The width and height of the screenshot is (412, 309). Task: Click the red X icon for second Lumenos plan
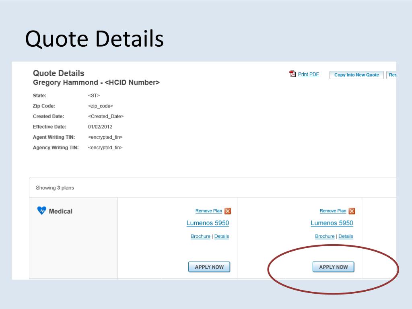point(352,211)
